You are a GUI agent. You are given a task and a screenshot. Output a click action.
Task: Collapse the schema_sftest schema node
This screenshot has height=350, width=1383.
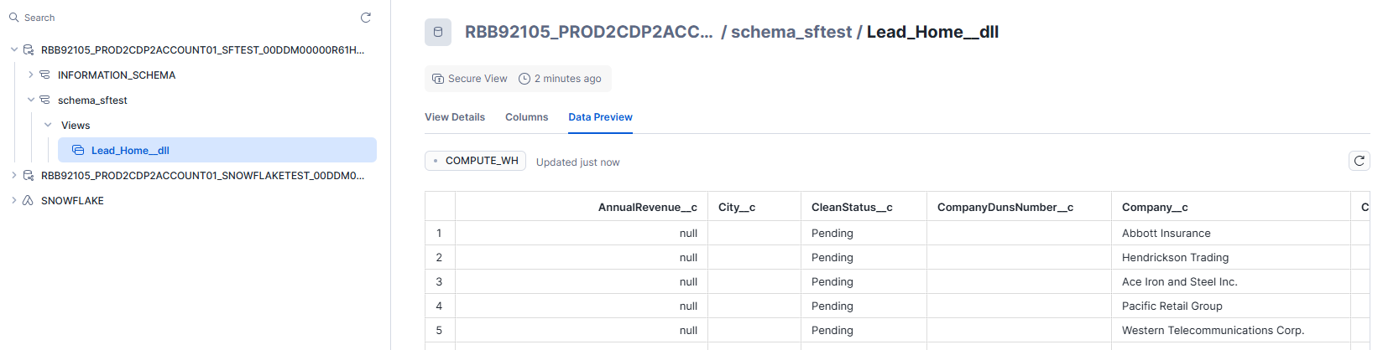coord(31,100)
